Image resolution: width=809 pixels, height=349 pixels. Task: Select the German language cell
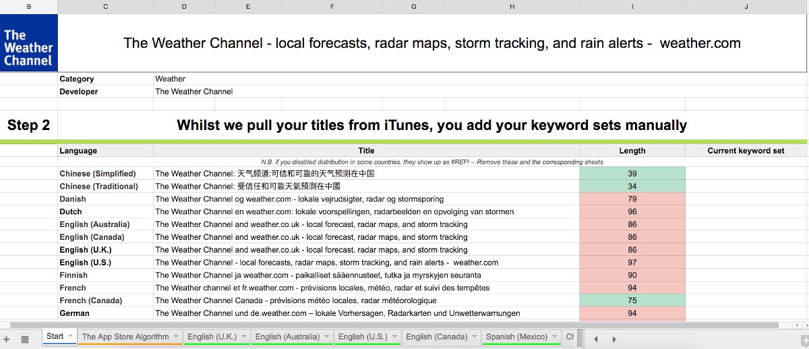[x=105, y=313]
